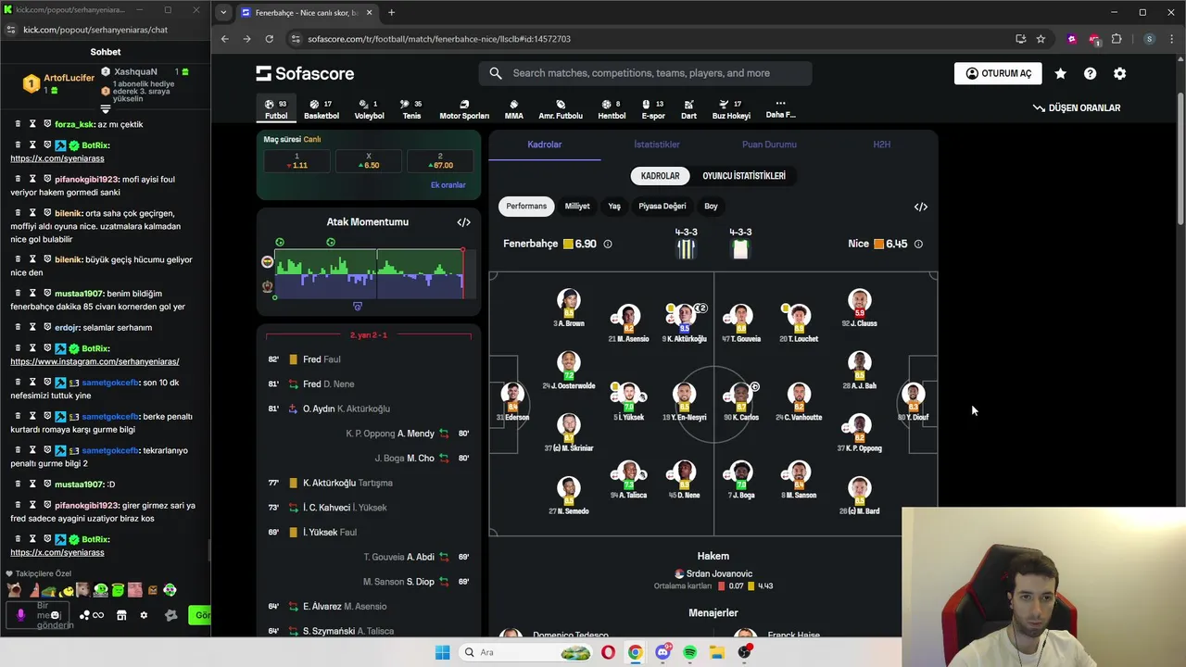Open Amr. Futbolu category
The image size is (1186, 667).
(x=561, y=109)
